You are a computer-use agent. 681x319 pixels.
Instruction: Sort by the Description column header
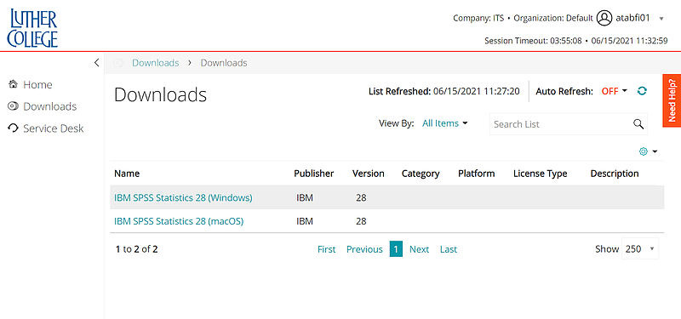coord(615,174)
